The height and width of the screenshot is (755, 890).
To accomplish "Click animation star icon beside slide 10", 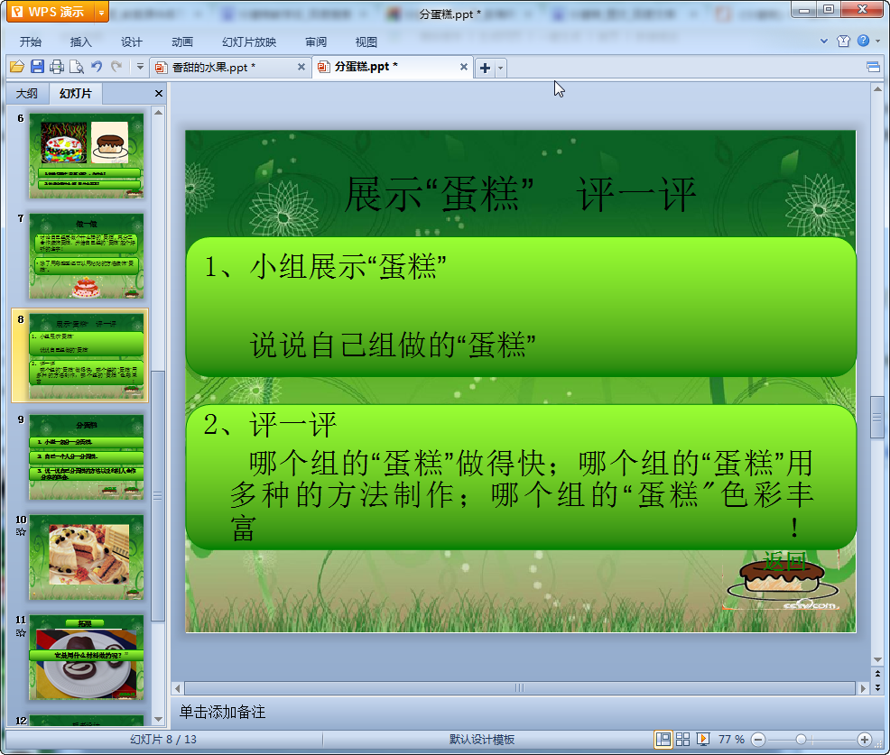I will click(x=21, y=532).
